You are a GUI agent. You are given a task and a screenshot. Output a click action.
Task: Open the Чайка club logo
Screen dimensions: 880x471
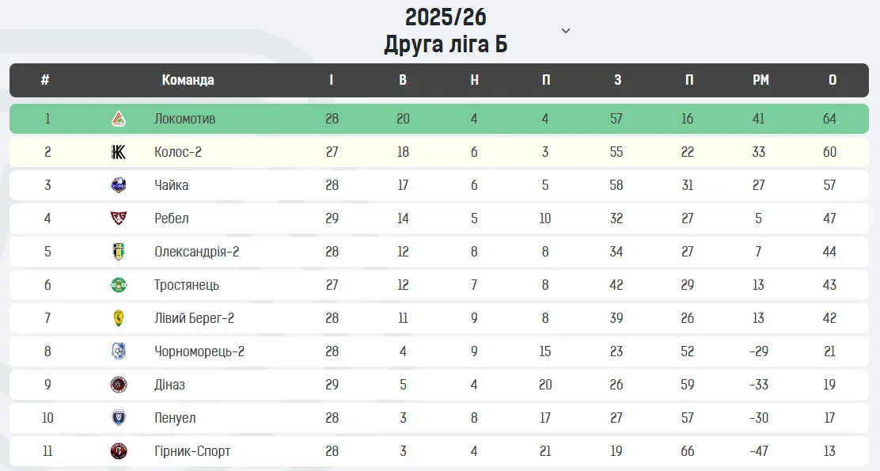[x=119, y=184]
